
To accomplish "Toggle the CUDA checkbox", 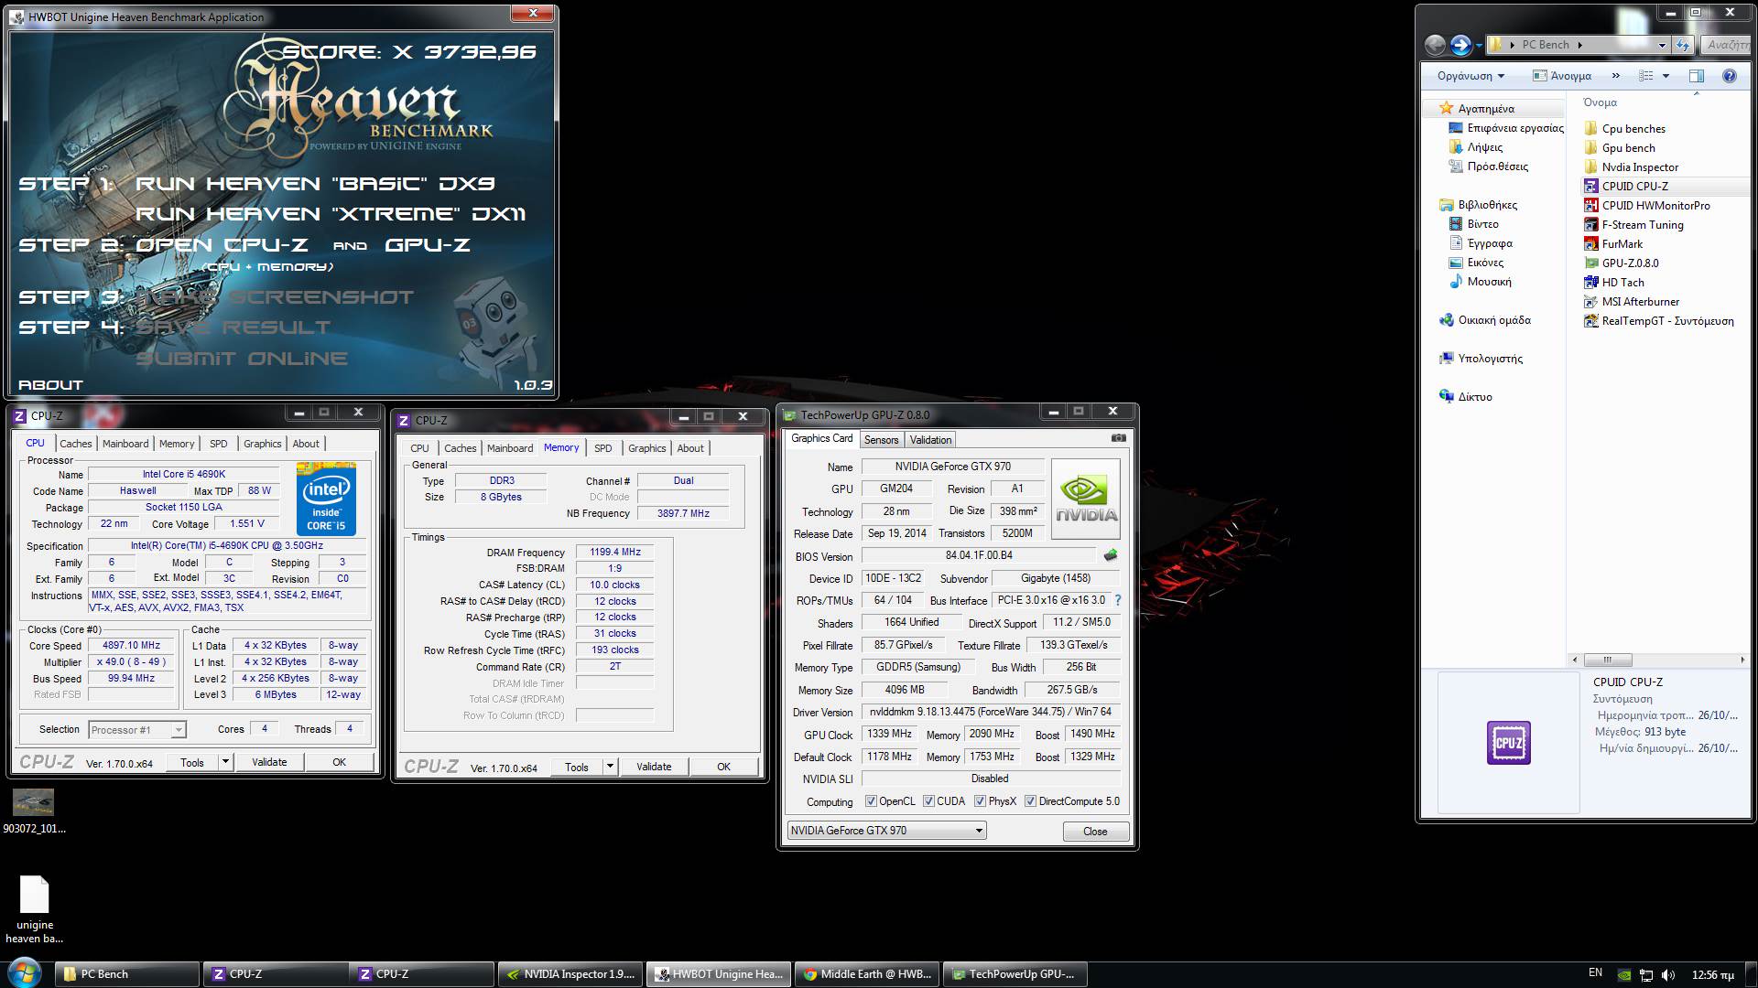I will click(x=928, y=801).
